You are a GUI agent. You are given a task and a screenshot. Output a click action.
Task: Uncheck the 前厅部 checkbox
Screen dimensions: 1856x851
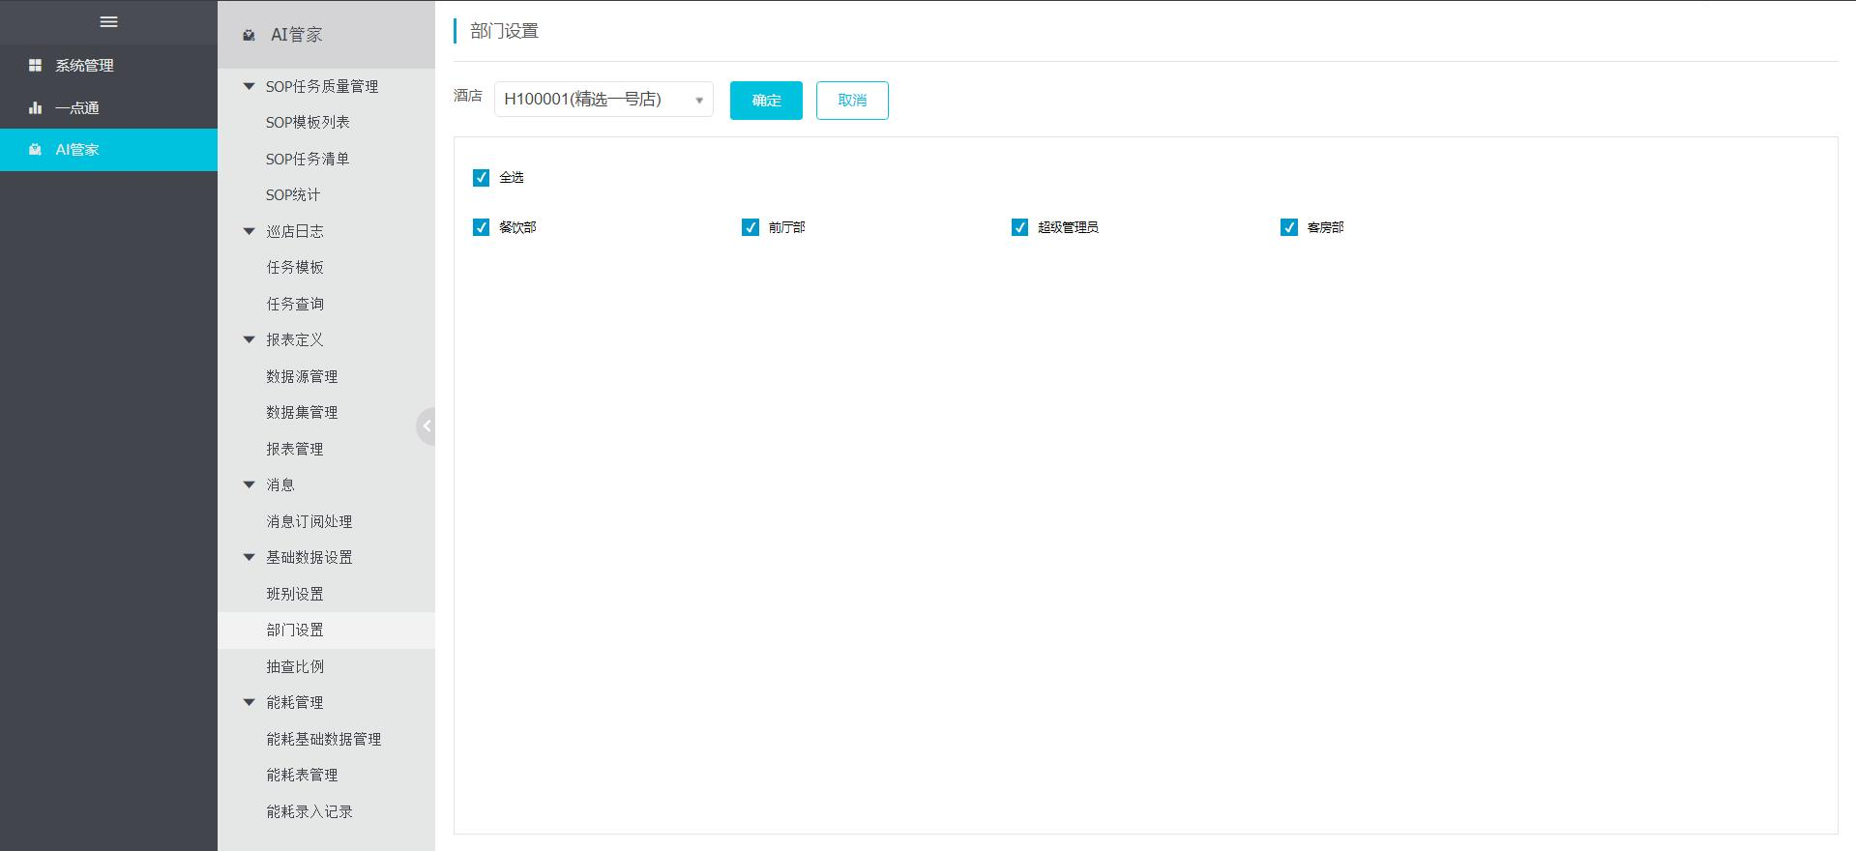pyautogui.click(x=751, y=227)
